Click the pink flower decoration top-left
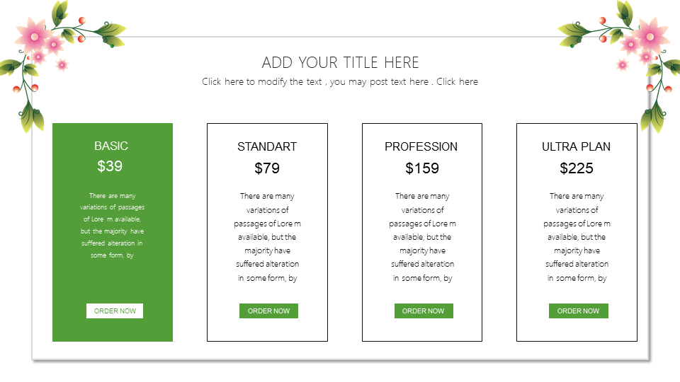 [x=35, y=35]
